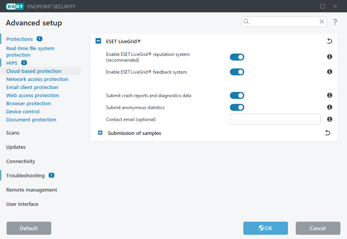Disable submitting anonymous statistics
Image resolution: width=347 pixels, height=239 pixels.
pyautogui.click(x=237, y=107)
